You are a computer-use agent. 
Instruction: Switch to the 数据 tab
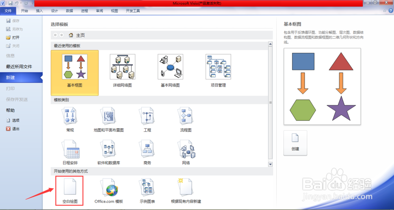coord(70,11)
